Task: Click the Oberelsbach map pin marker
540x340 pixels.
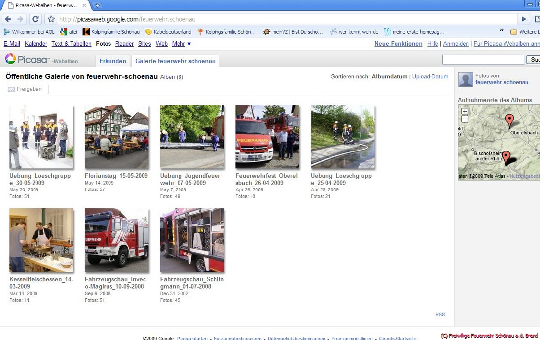Action: (509, 120)
